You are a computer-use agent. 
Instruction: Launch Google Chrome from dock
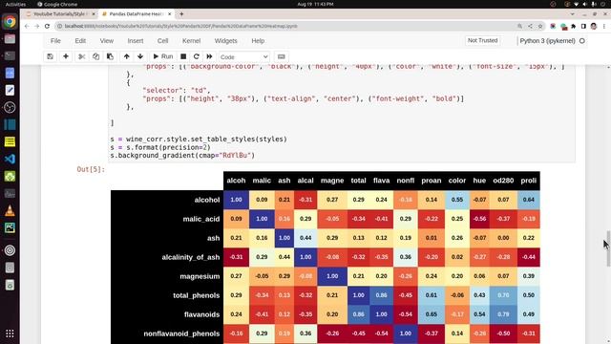click(x=10, y=21)
